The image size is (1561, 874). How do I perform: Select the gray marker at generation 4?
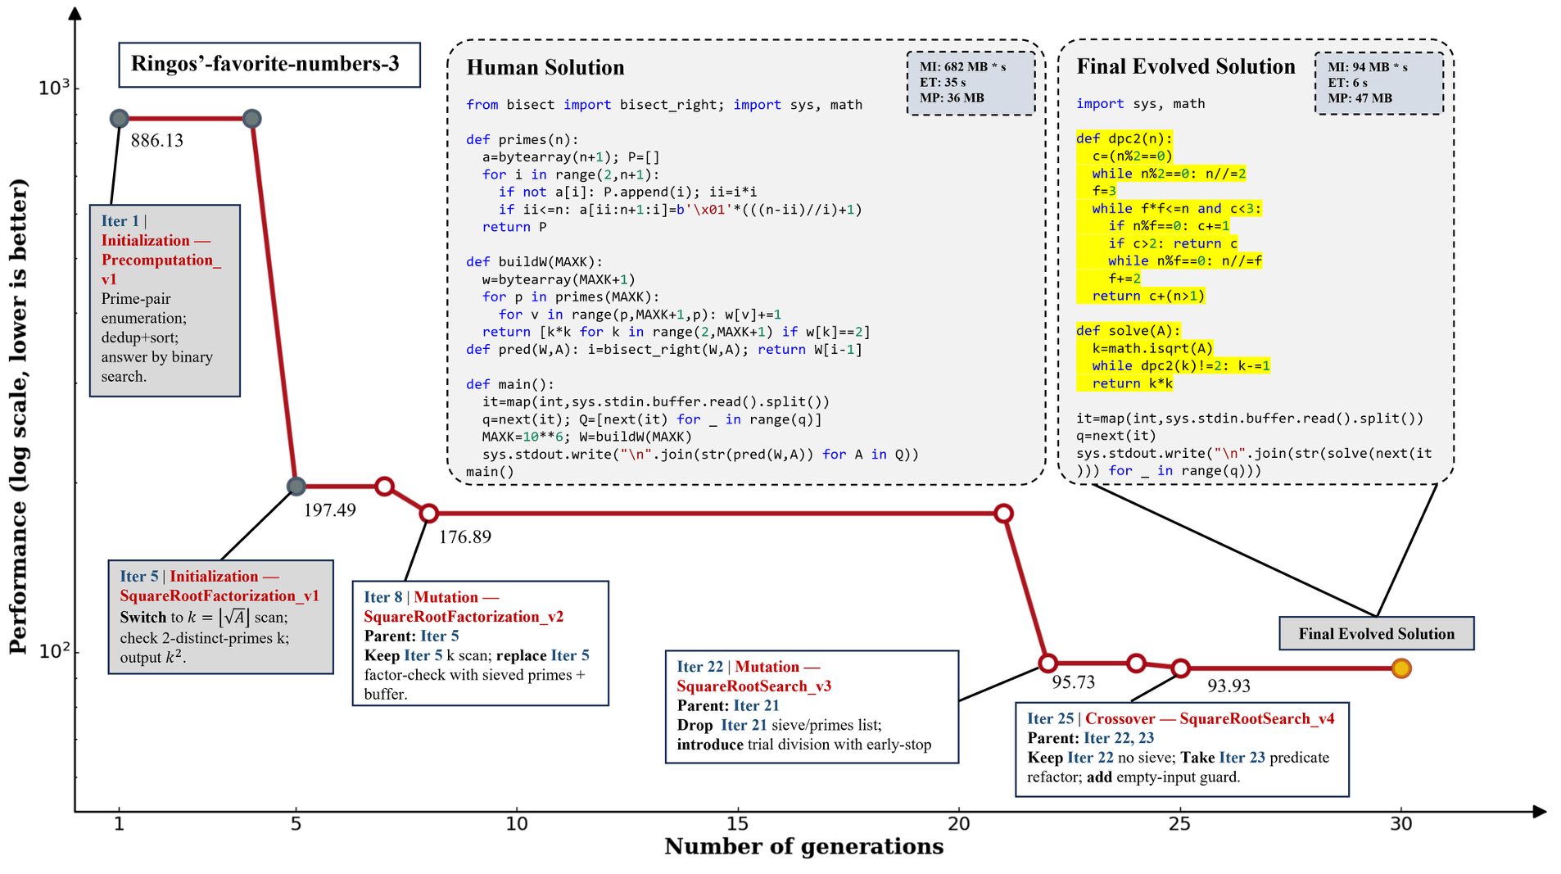pos(252,119)
